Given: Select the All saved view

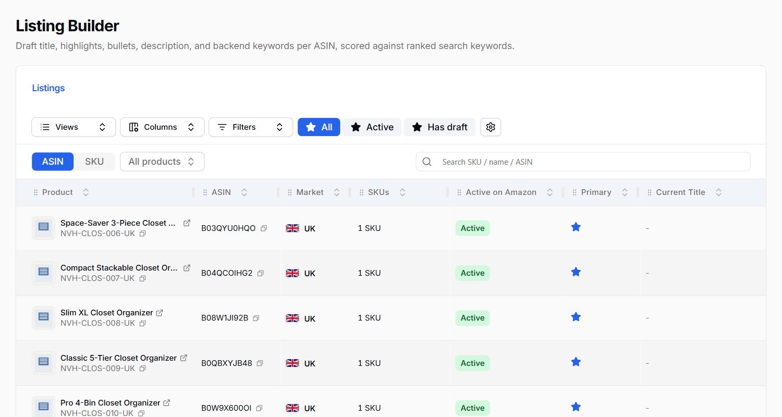Looking at the screenshot, I should (319, 127).
